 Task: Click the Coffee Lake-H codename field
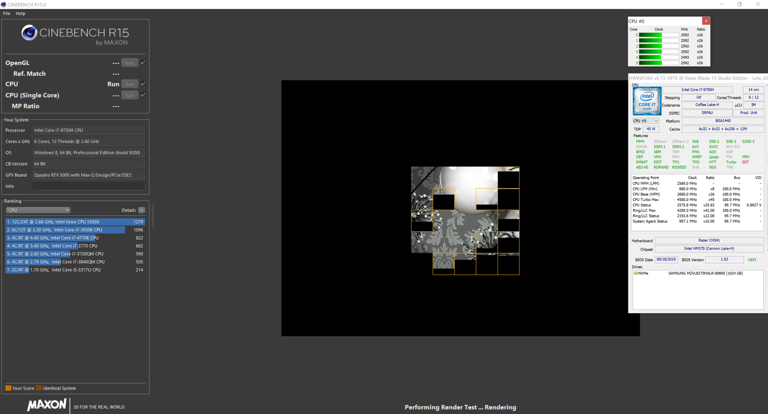tap(707, 105)
